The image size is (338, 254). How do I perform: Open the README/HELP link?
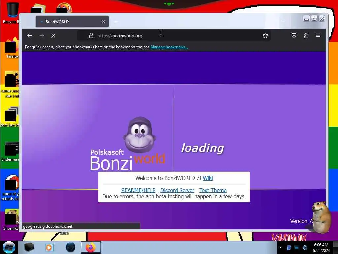click(x=138, y=190)
